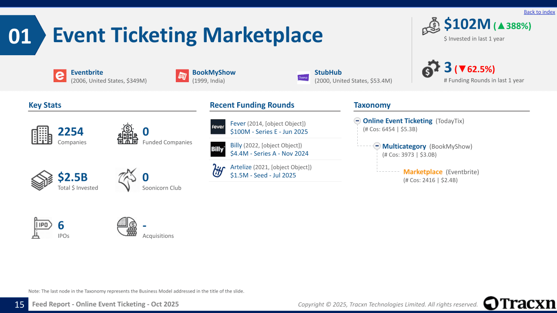Click the Billy company logo
The width and height of the screenshot is (557, 313).
218,149
